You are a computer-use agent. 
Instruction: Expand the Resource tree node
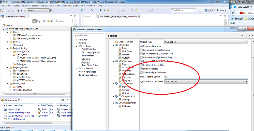pos(77,40)
